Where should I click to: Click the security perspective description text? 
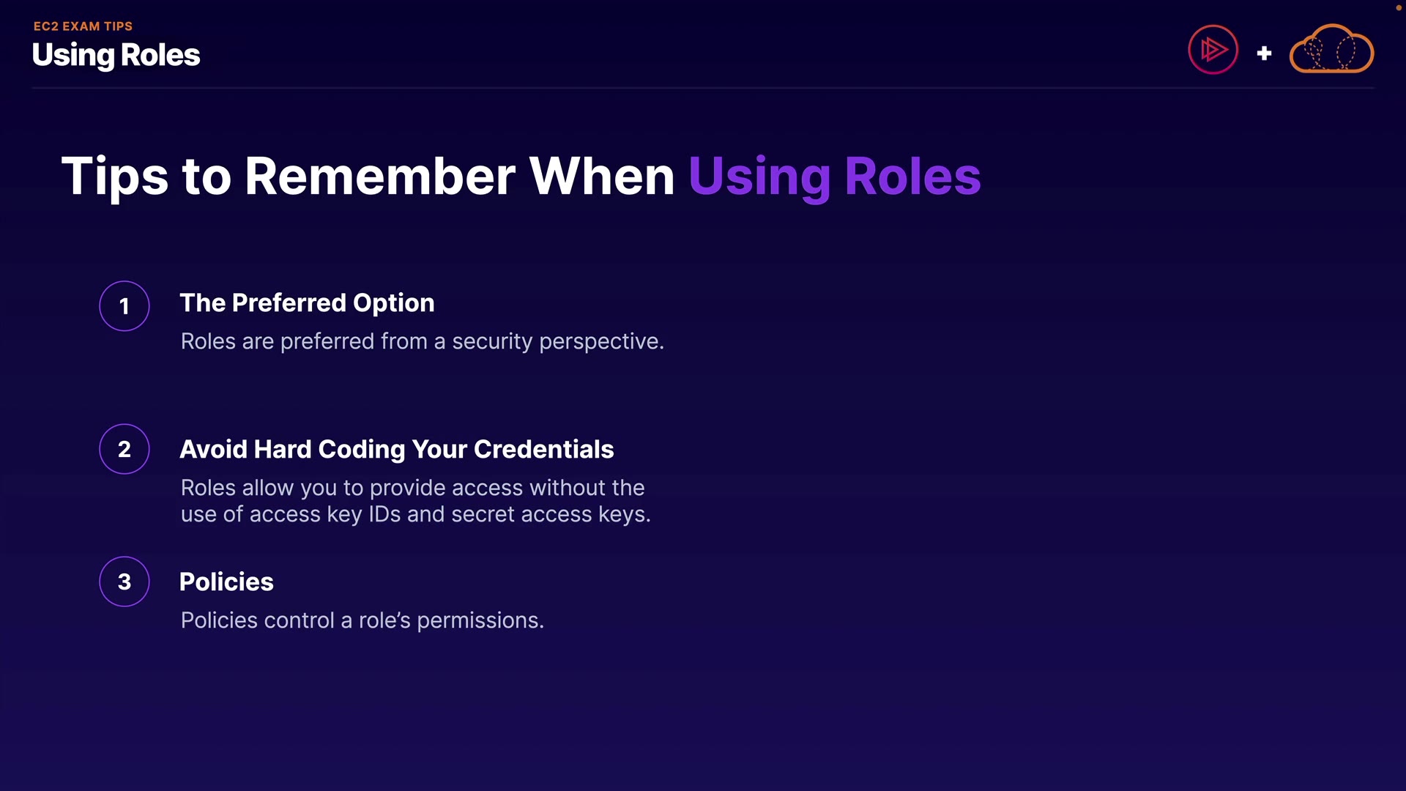click(422, 341)
